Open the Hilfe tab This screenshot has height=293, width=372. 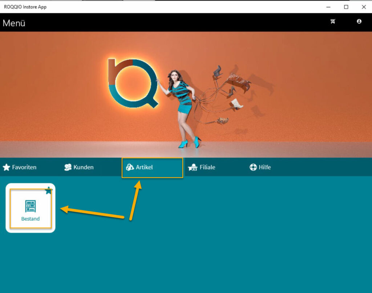(265, 167)
